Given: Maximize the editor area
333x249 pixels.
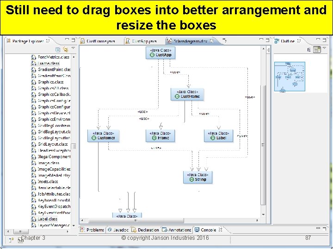Looking at the screenshot, I should click(268, 40).
